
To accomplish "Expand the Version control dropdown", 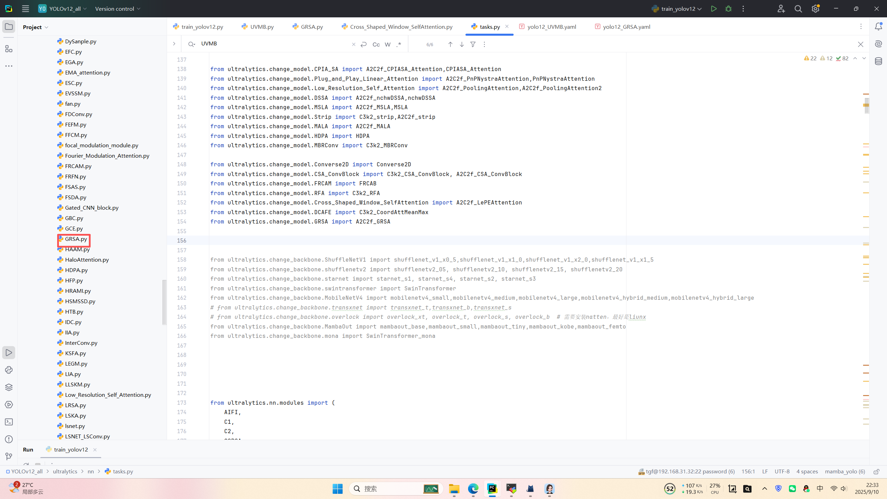I will (x=118, y=9).
